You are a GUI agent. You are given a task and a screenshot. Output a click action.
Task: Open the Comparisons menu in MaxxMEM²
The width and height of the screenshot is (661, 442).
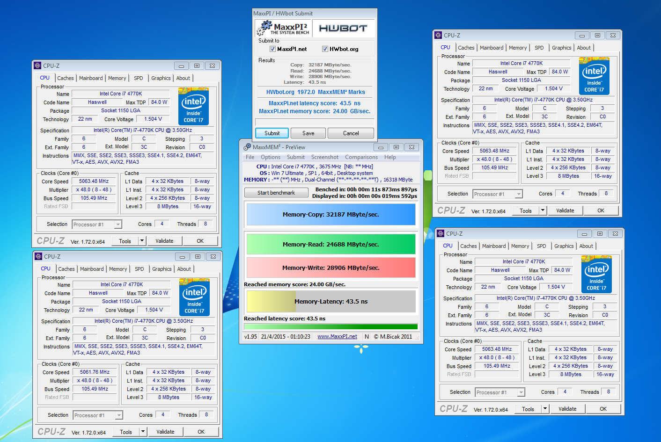tap(361, 157)
